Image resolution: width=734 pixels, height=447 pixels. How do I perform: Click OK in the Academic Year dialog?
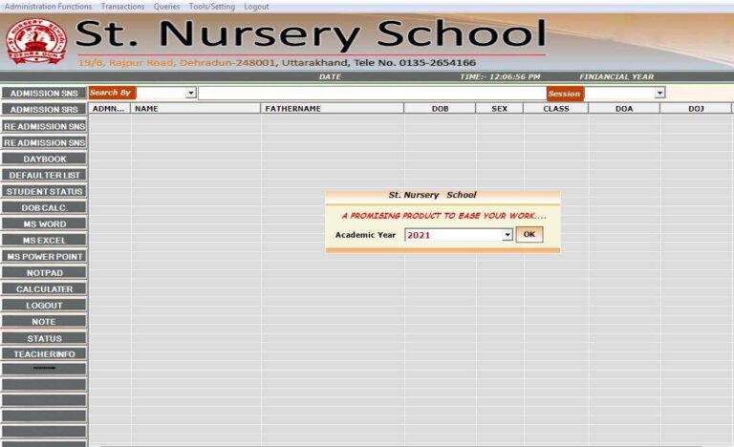529,235
